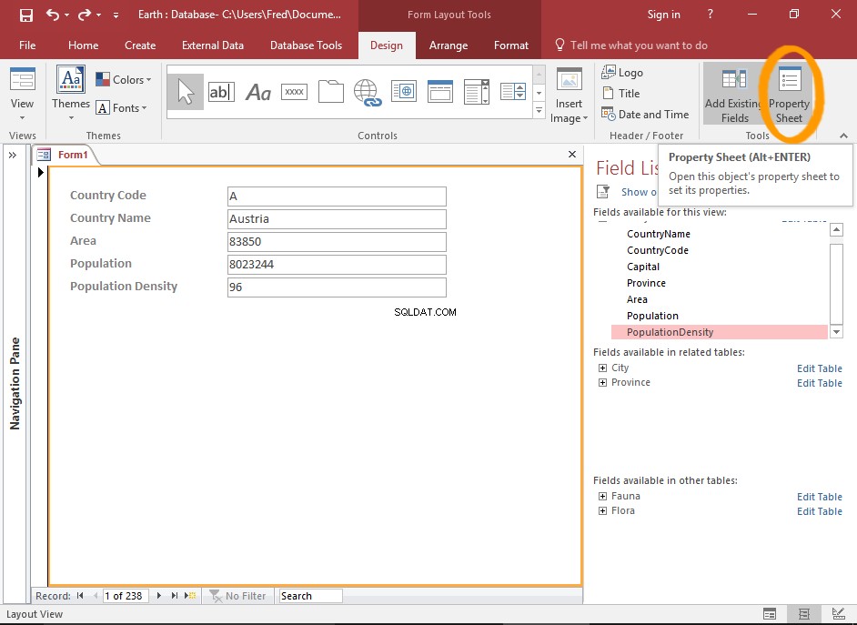Open the Database Tools tab
Image resolution: width=857 pixels, height=625 pixels.
pos(306,45)
